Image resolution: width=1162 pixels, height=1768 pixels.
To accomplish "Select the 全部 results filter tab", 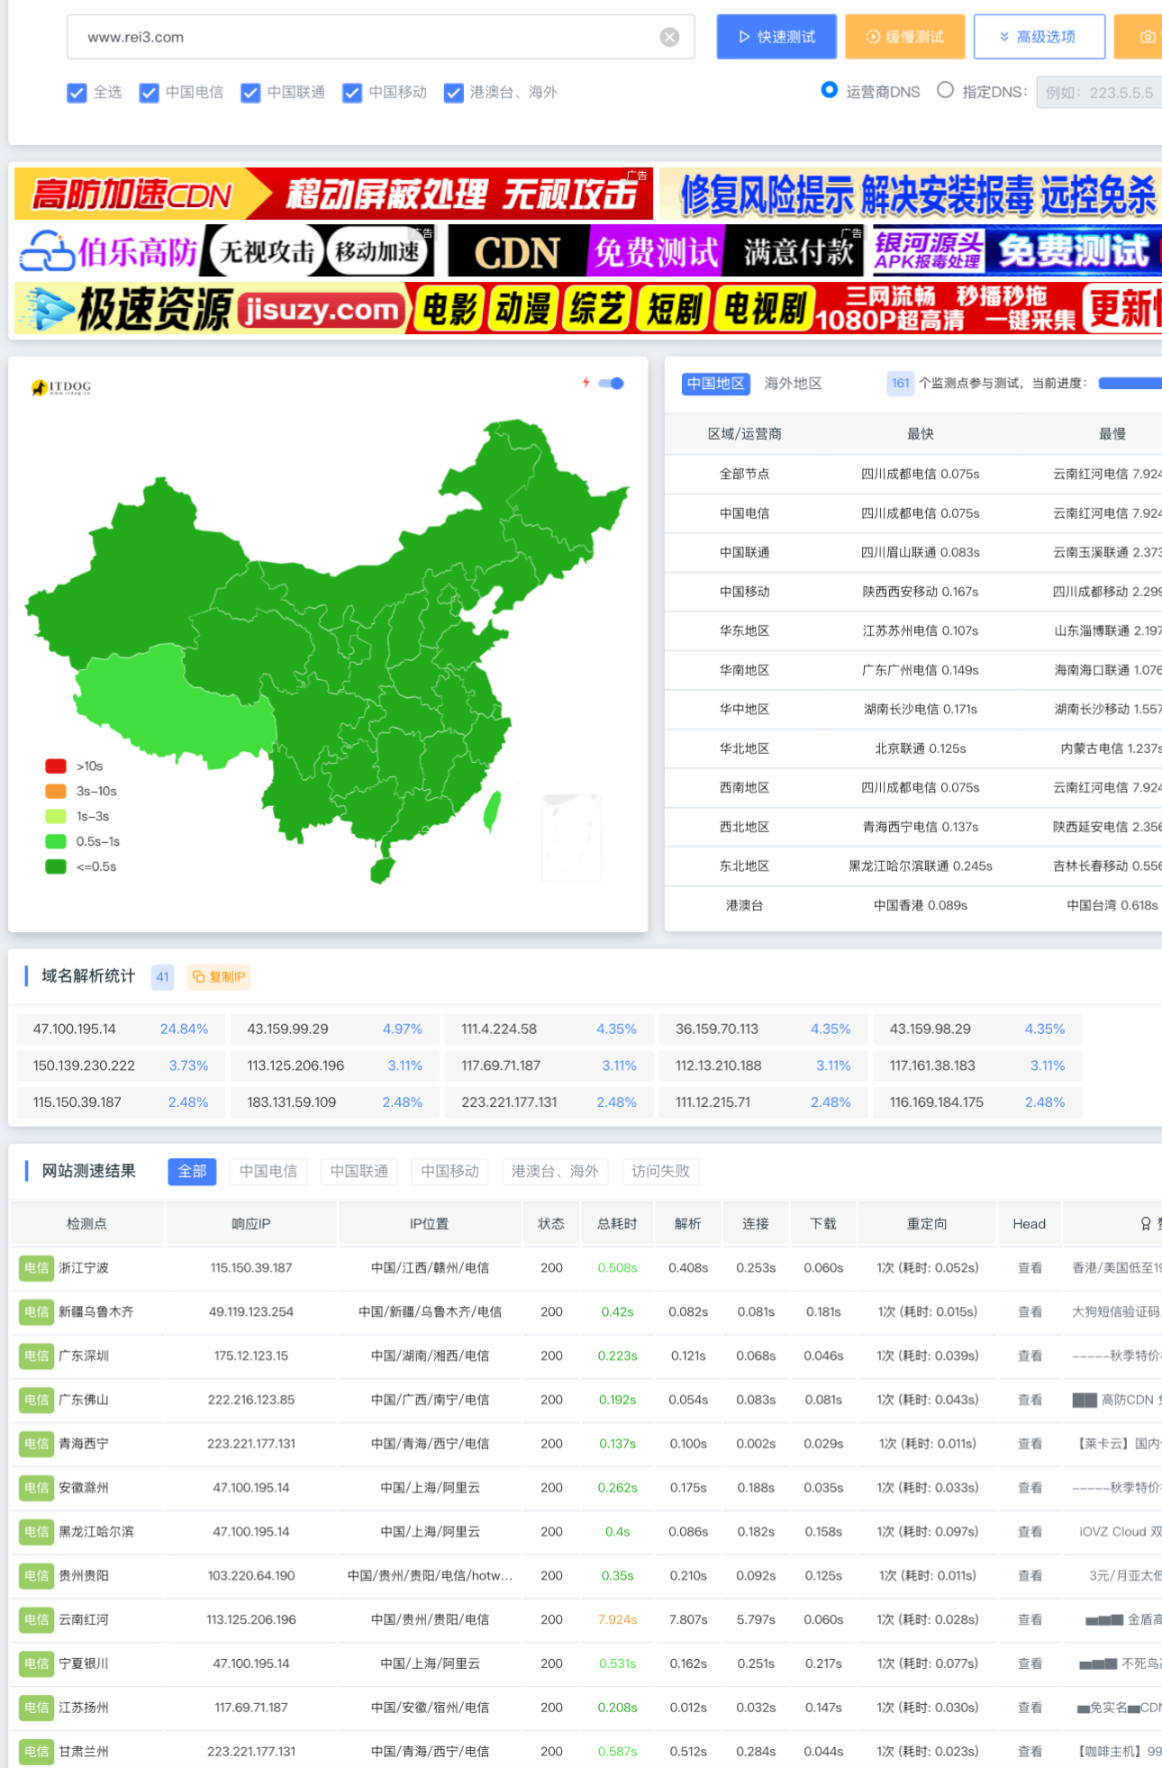I will pyautogui.click(x=192, y=1172).
